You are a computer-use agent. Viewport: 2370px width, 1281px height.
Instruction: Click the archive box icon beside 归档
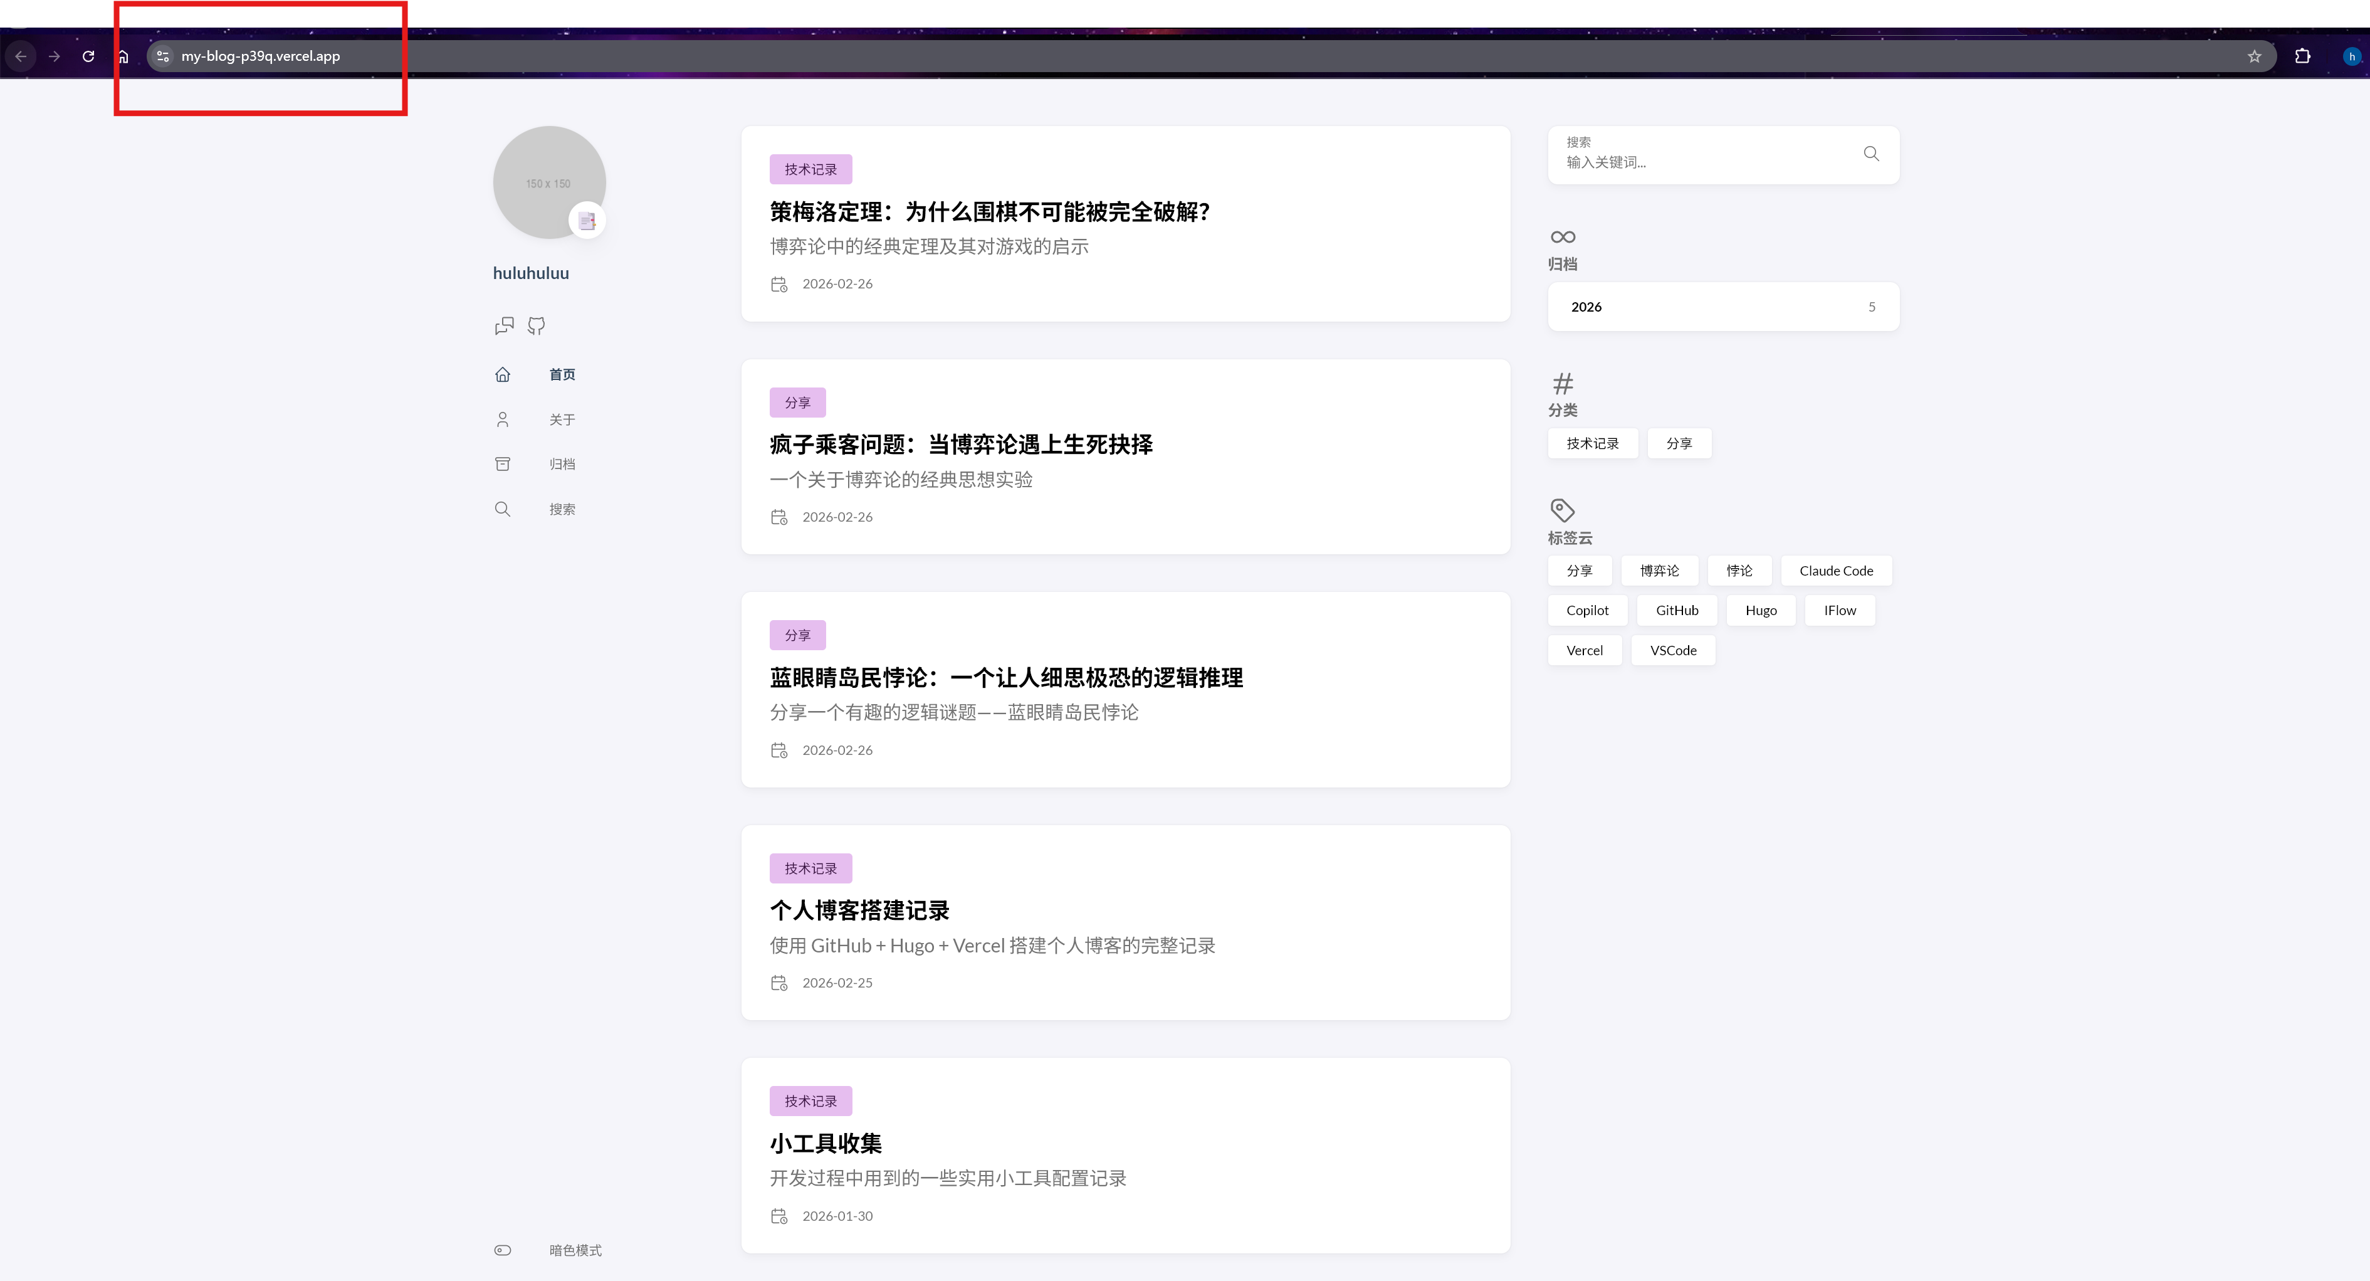pyautogui.click(x=503, y=464)
